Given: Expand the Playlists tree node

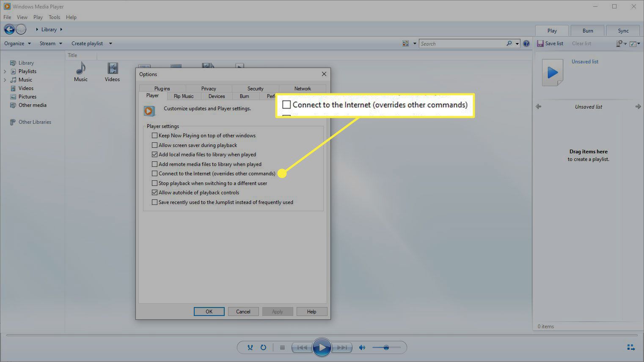Looking at the screenshot, I should [5, 71].
